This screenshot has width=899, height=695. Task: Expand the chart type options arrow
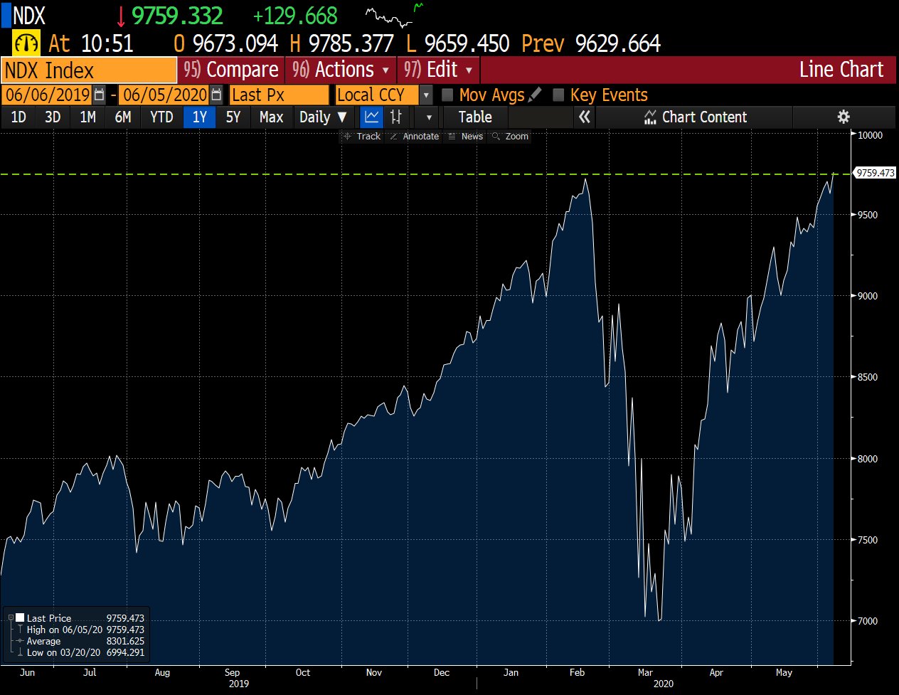coord(428,117)
